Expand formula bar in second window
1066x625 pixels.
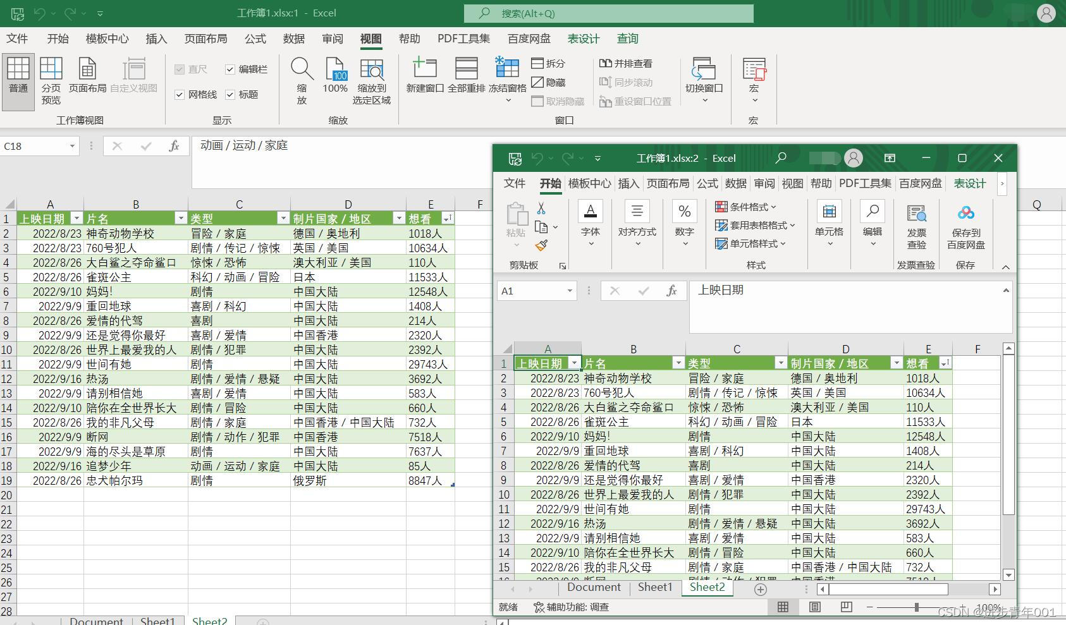[x=1005, y=290]
